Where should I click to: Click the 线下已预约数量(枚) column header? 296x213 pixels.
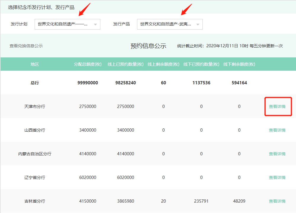(x=201, y=64)
